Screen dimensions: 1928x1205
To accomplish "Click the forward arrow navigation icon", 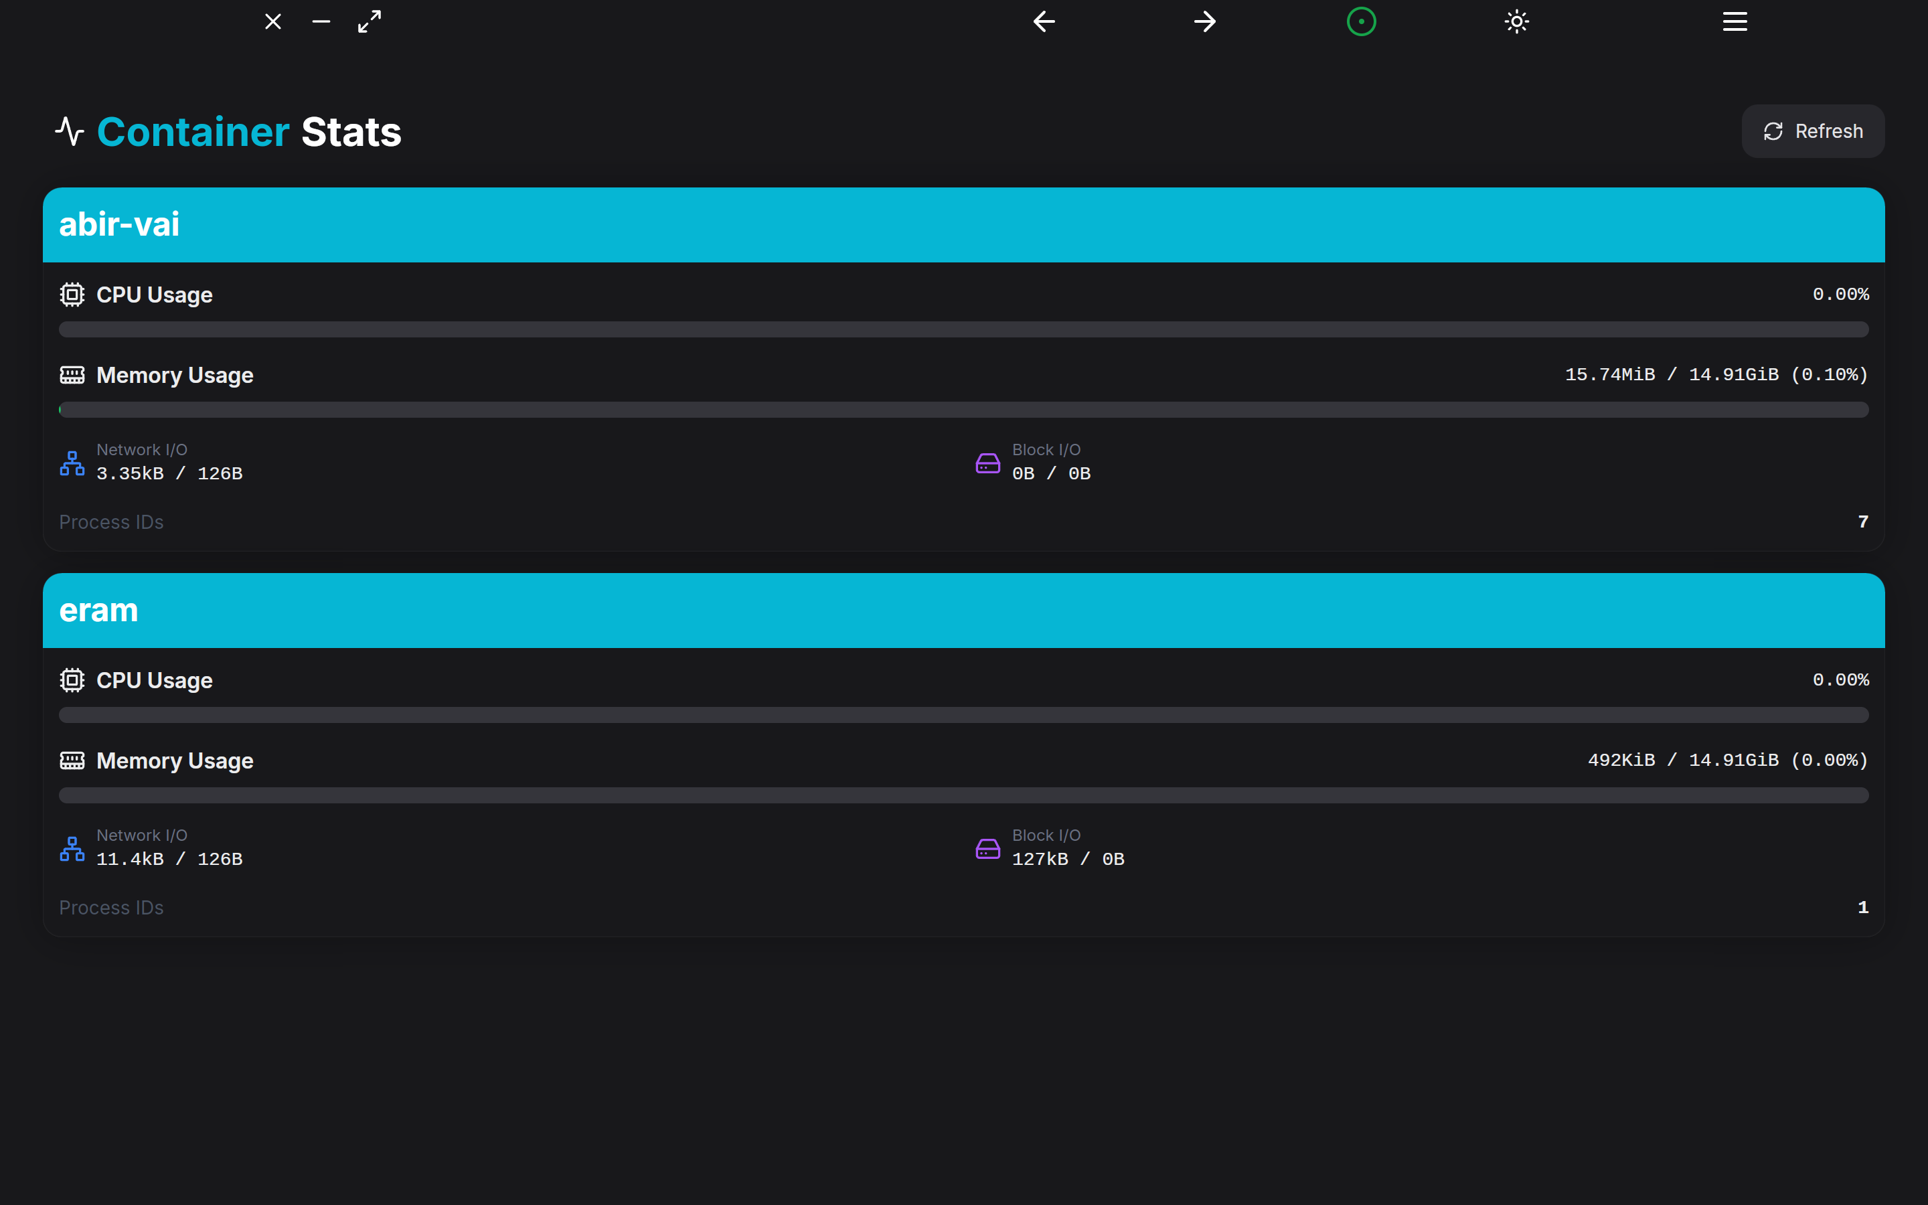I will tap(1204, 21).
